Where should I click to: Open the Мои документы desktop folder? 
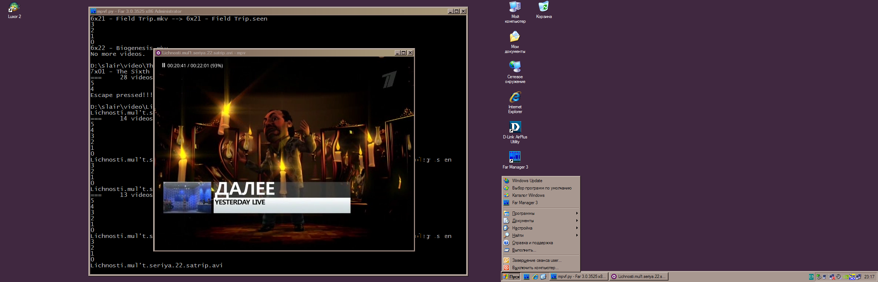[x=515, y=42]
